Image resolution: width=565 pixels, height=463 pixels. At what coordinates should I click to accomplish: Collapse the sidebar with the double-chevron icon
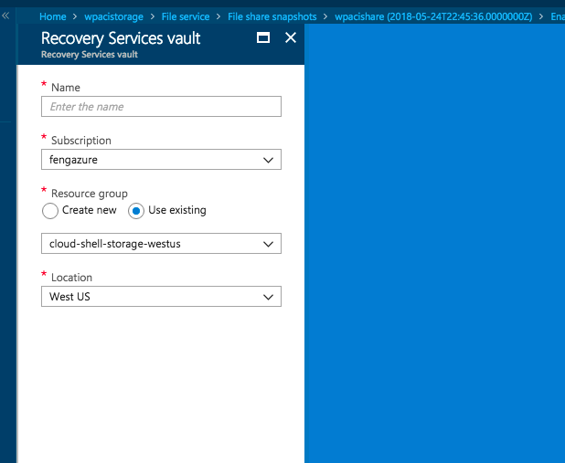(5, 16)
